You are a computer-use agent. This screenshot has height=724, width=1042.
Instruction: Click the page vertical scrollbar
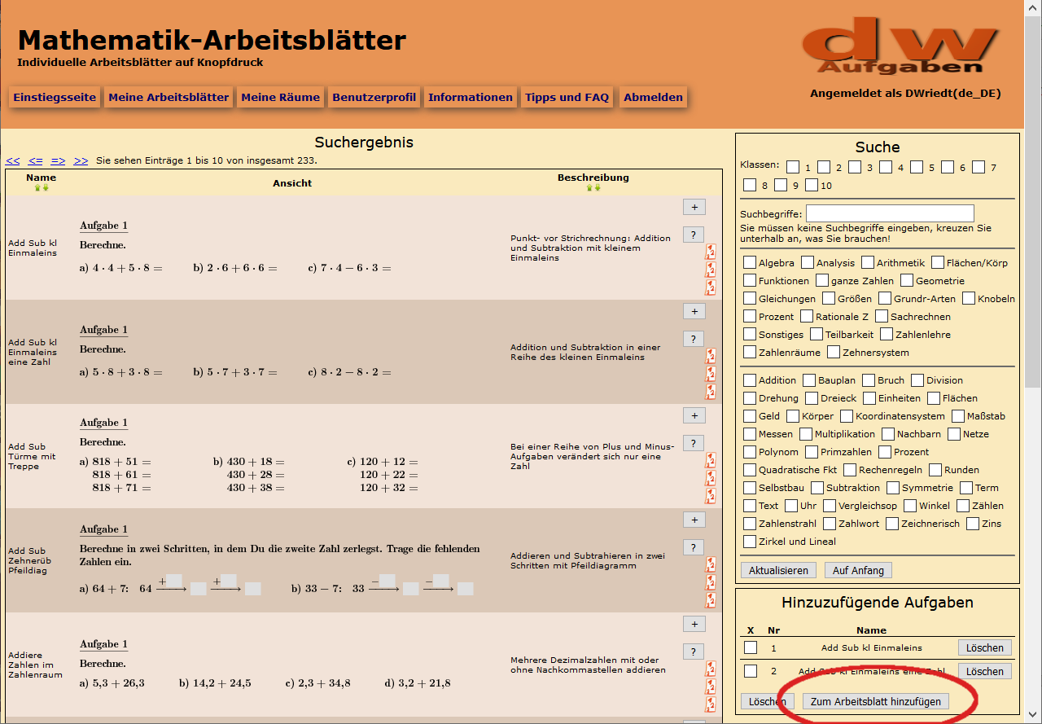click(1033, 362)
